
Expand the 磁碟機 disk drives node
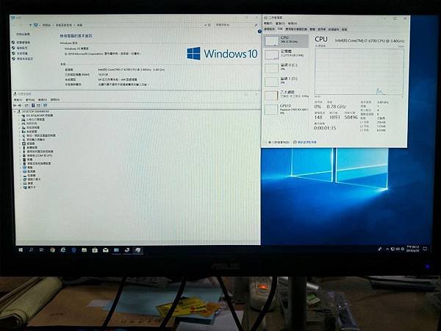tap(21, 175)
